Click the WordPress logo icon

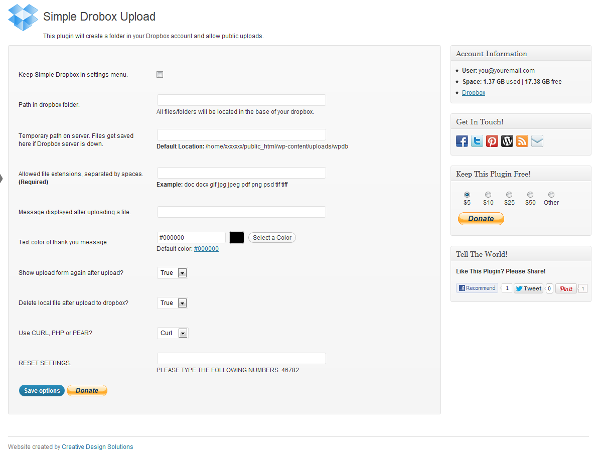(507, 141)
